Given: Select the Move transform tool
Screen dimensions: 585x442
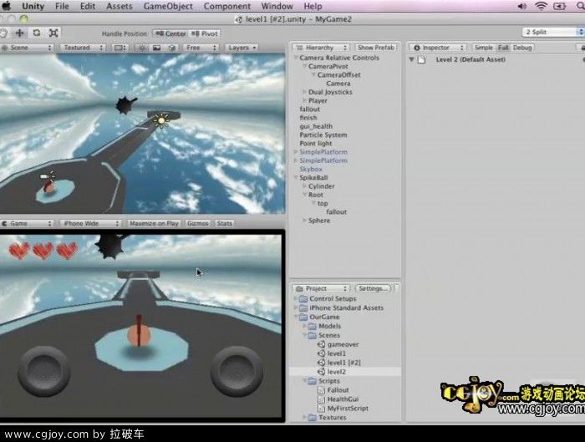Looking at the screenshot, I should [18, 33].
